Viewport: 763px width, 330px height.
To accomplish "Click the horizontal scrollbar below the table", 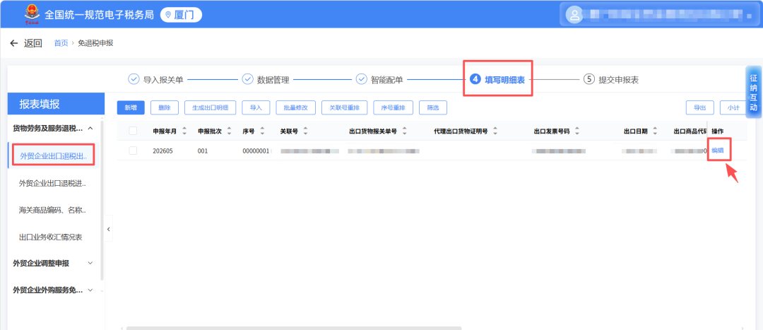I will click(294, 328).
